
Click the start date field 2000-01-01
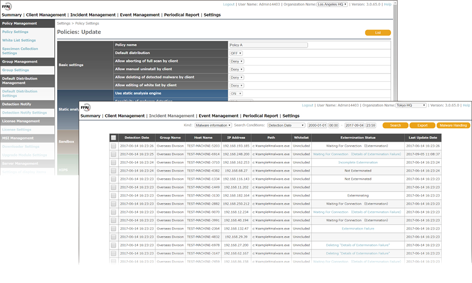[317, 125]
